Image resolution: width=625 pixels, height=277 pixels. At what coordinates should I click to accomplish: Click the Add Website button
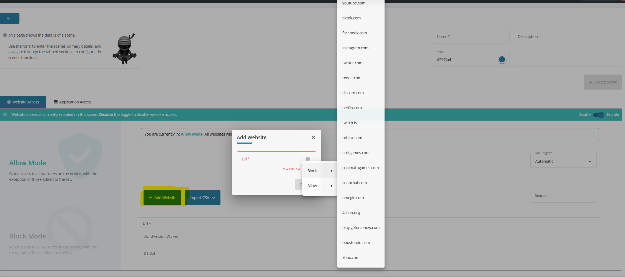(162, 198)
